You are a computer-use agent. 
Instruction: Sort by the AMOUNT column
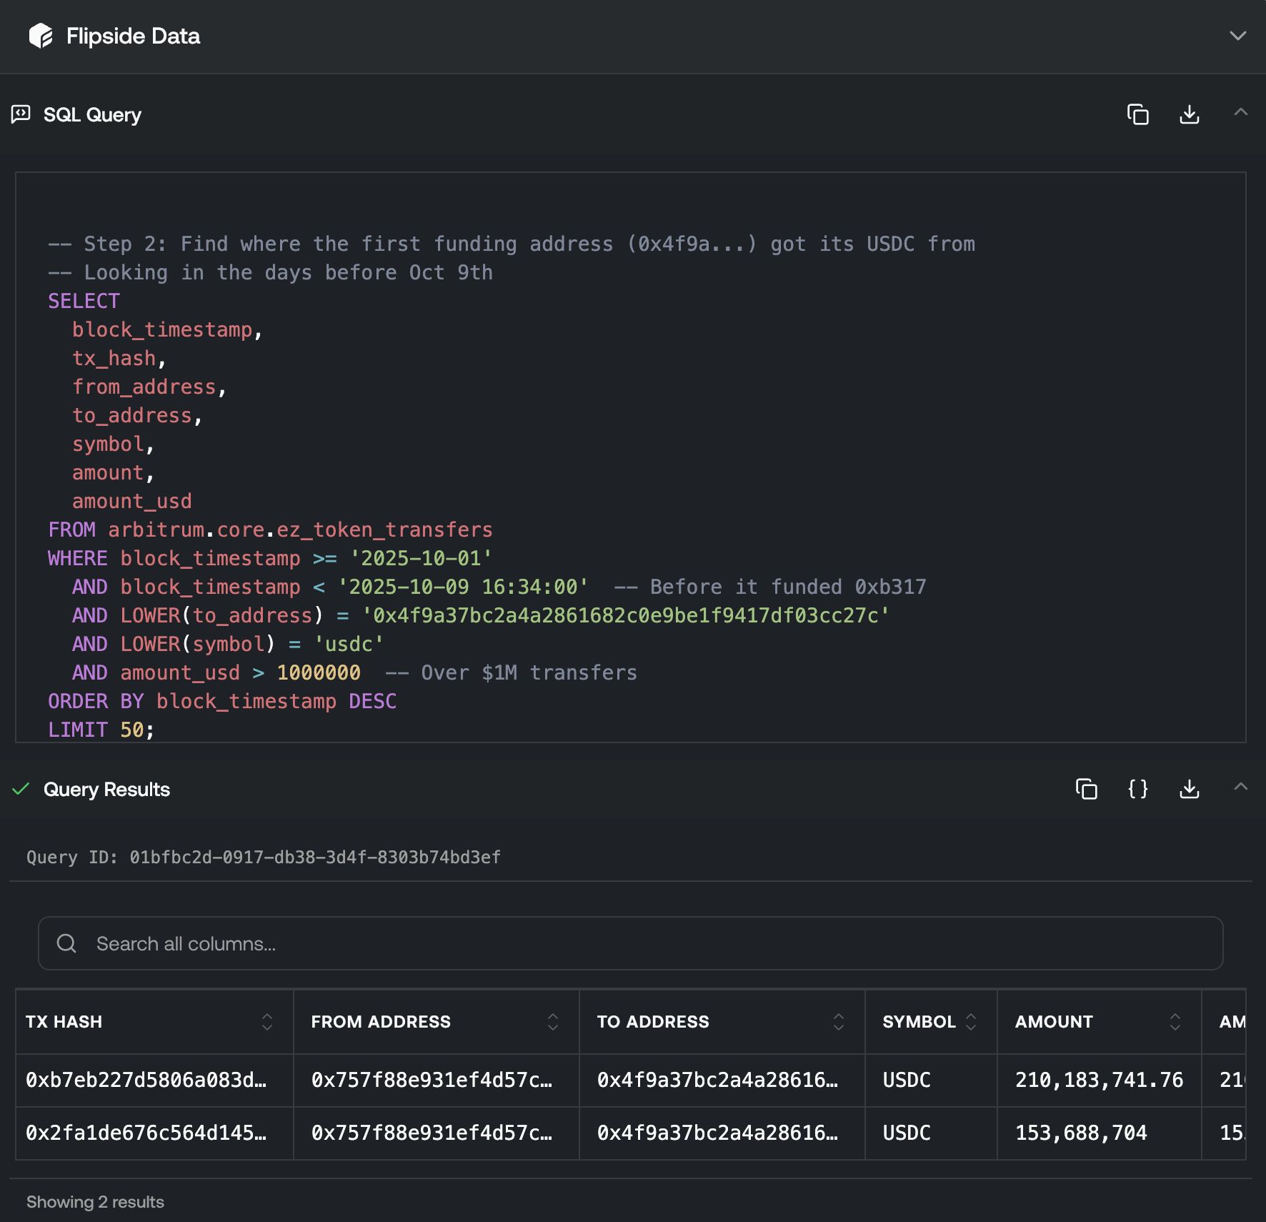1175,1022
